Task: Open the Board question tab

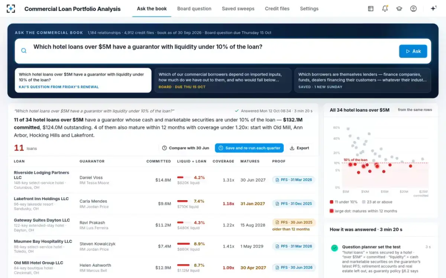Action: coord(194,9)
